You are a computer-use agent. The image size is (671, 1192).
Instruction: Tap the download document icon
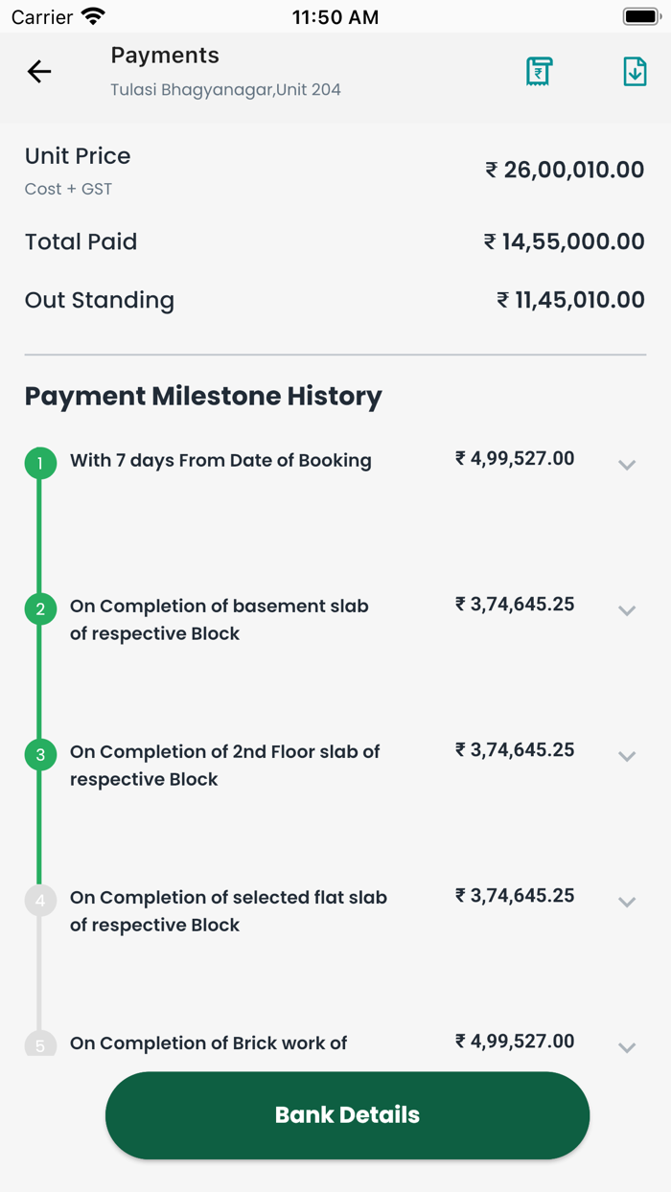(x=635, y=71)
